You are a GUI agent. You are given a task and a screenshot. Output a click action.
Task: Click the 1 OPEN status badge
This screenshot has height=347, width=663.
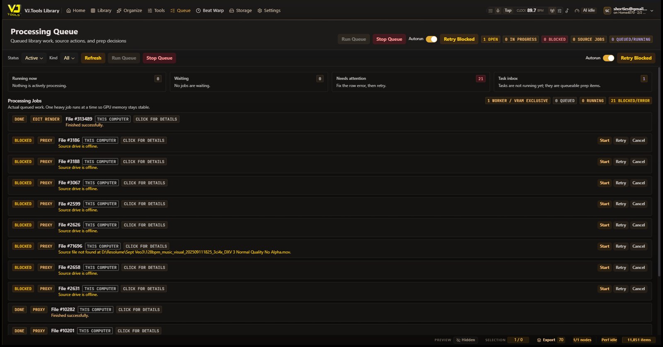pyautogui.click(x=491, y=40)
